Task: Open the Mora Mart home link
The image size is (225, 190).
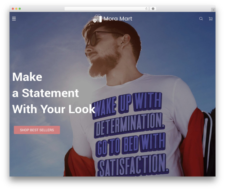Action: point(118,19)
